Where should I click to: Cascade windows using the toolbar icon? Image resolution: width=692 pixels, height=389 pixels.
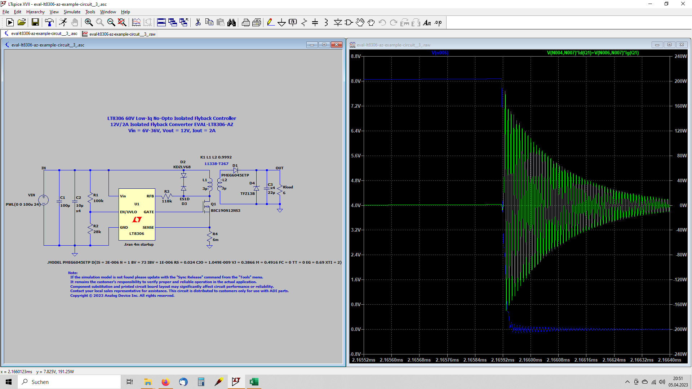173,22
